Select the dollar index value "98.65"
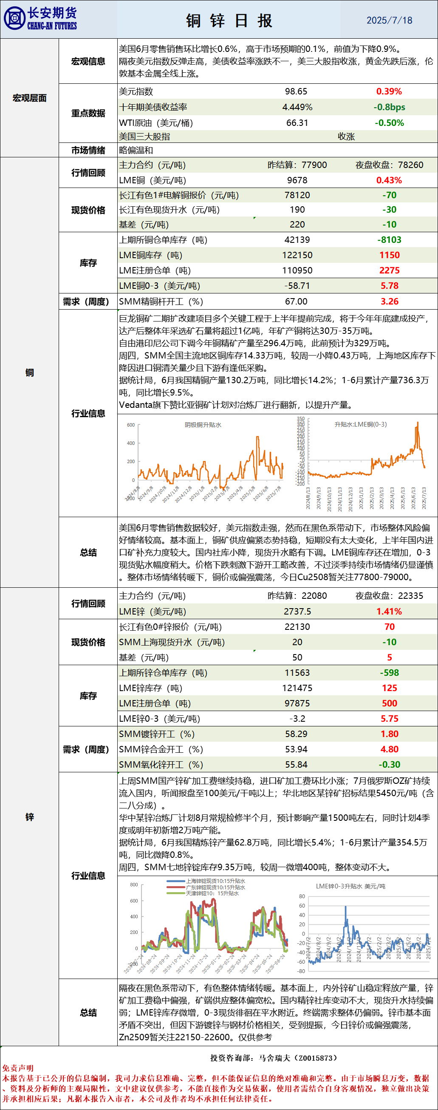 (x=296, y=91)
